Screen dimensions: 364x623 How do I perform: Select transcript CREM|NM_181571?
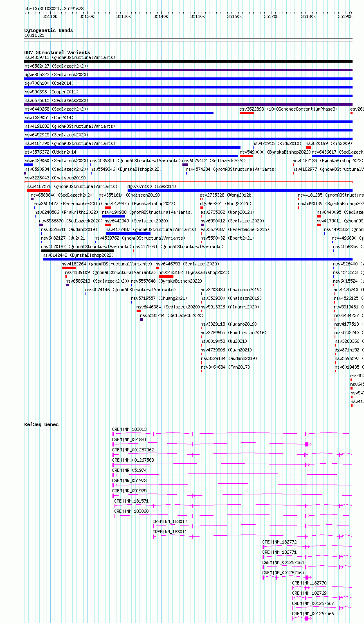click(x=131, y=501)
